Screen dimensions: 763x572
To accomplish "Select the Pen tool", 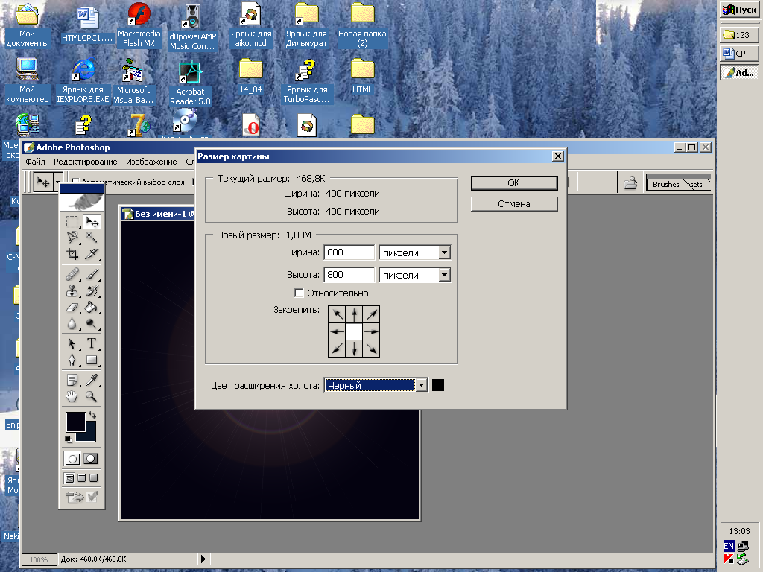I will (72, 360).
